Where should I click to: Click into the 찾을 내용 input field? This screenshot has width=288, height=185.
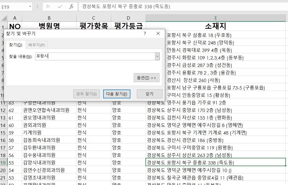(x=95, y=57)
